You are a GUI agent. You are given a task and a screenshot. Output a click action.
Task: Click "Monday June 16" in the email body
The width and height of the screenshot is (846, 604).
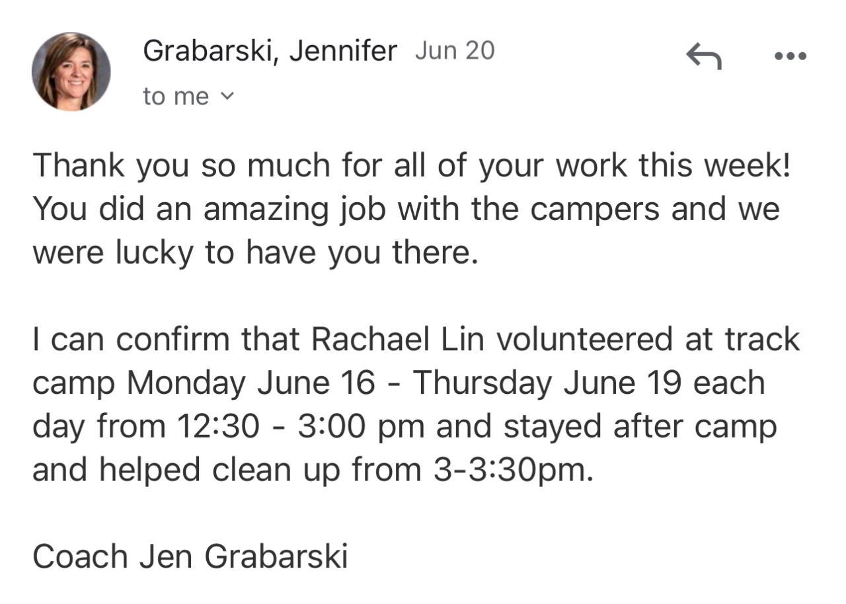coord(250,383)
